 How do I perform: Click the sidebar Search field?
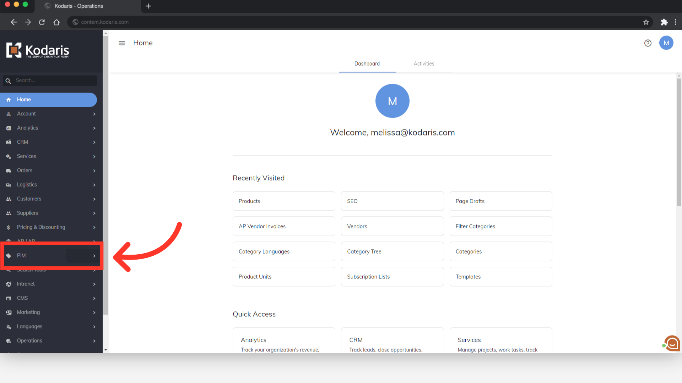[53, 81]
